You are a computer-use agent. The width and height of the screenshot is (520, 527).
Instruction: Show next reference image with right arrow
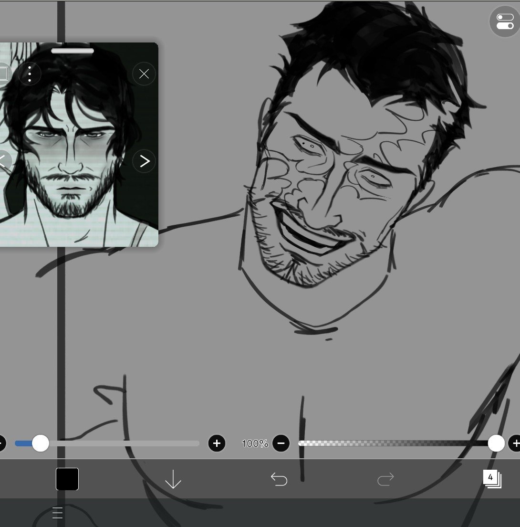[x=144, y=161]
